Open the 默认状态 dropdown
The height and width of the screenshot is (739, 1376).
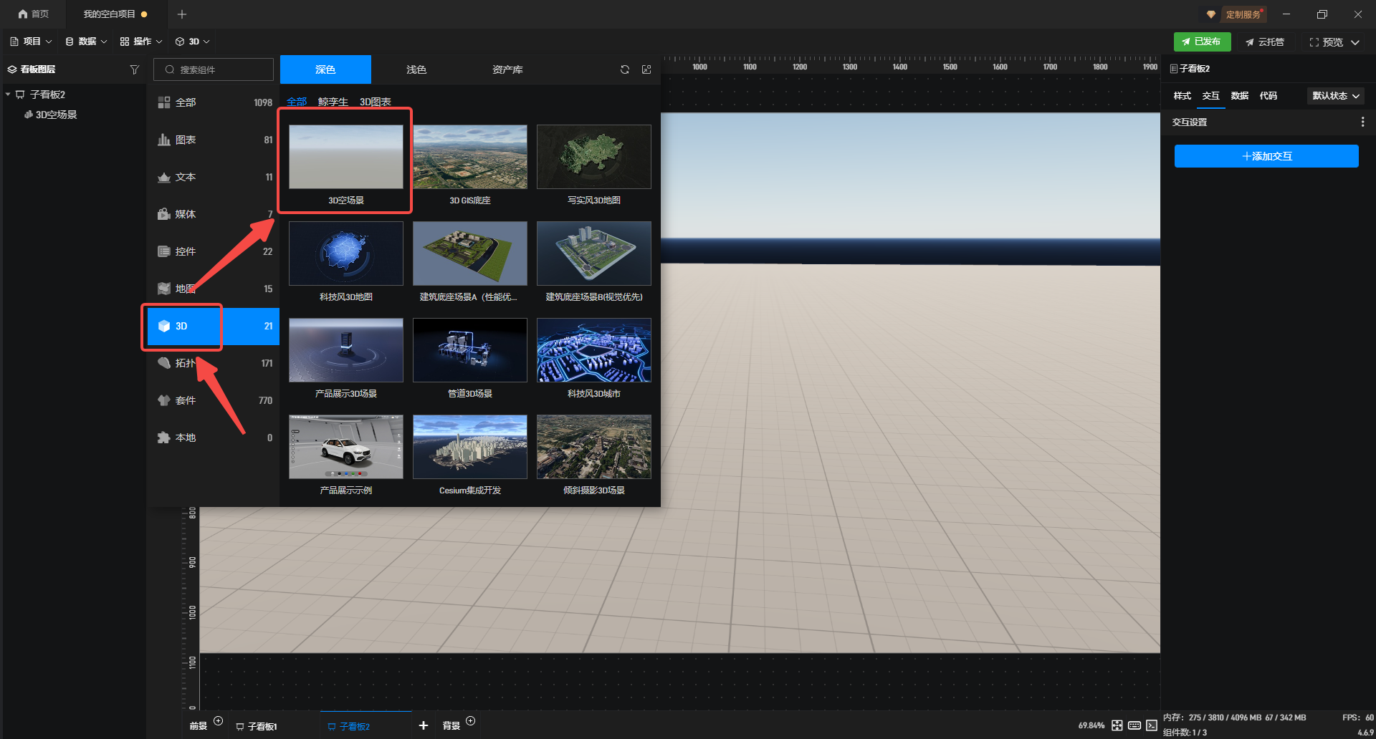[1335, 96]
